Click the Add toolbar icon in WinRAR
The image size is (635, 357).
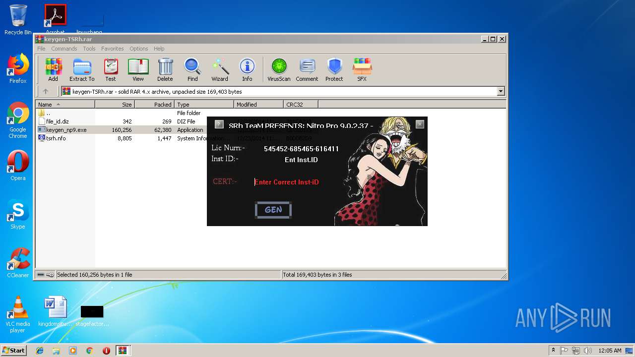pos(53,69)
